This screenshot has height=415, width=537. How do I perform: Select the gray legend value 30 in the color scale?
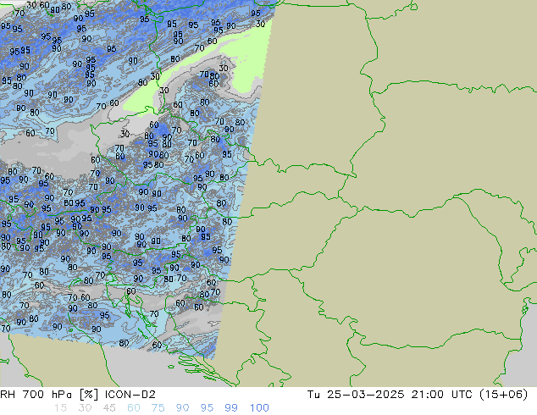(x=85, y=408)
